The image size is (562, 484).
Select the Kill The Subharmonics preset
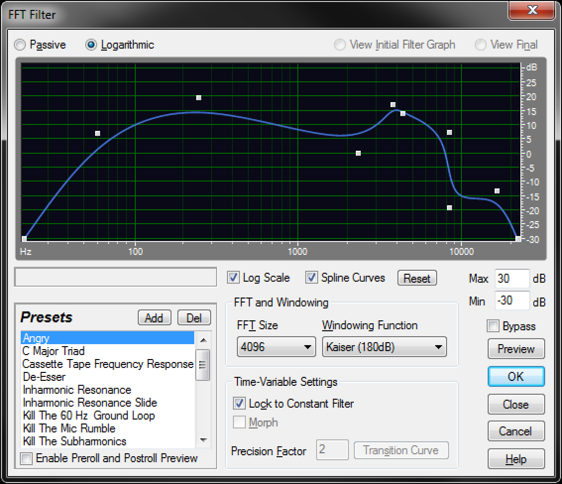pyautogui.click(x=108, y=441)
